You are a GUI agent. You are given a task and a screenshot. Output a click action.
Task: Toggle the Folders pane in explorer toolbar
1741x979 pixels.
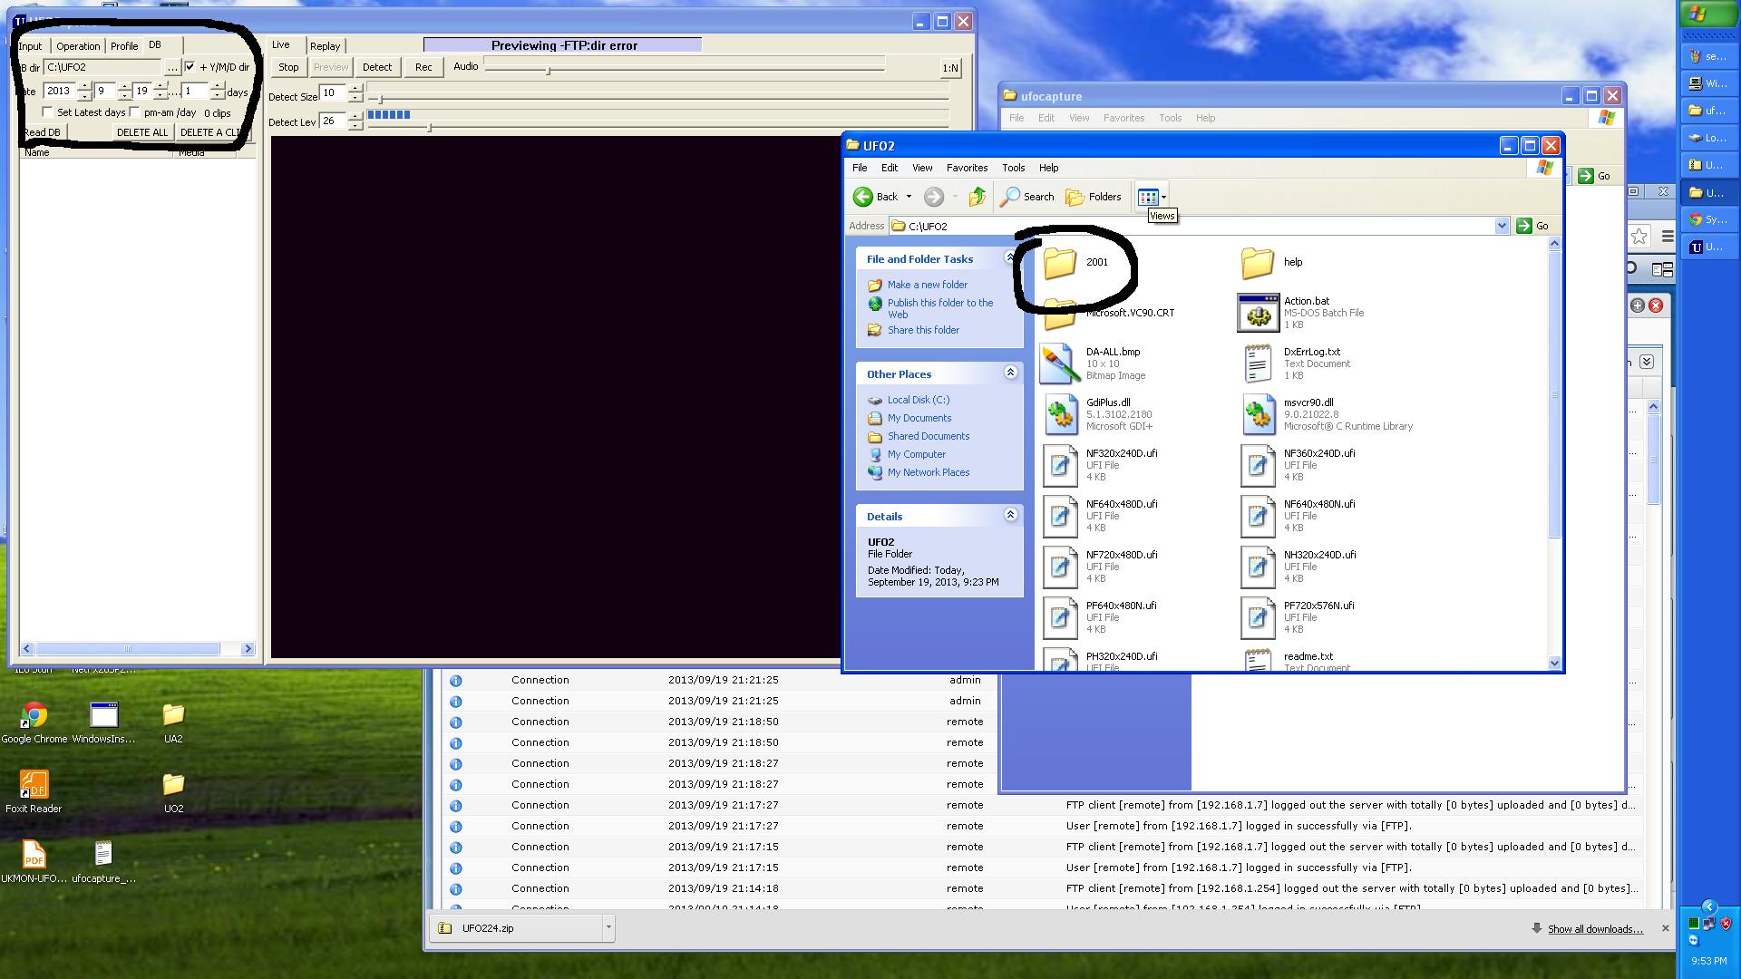(x=1094, y=197)
